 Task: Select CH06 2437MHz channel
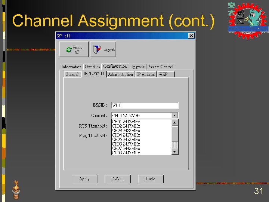pyautogui.click(x=141, y=144)
